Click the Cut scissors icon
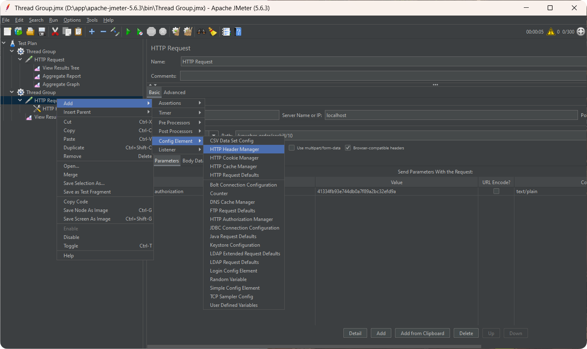Viewport: 587px width, 349px height. click(55, 32)
